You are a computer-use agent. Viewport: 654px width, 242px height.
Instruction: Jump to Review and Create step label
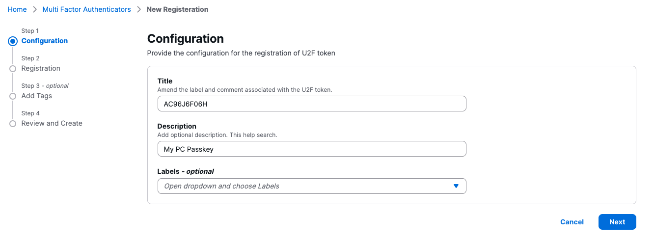click(52, 123)
